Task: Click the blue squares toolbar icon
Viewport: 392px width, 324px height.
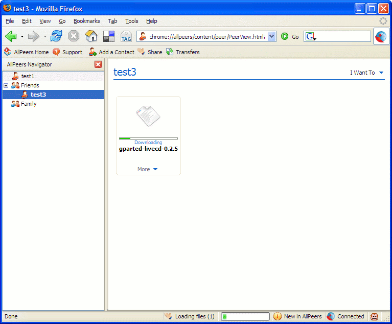Action: (109, 36)
